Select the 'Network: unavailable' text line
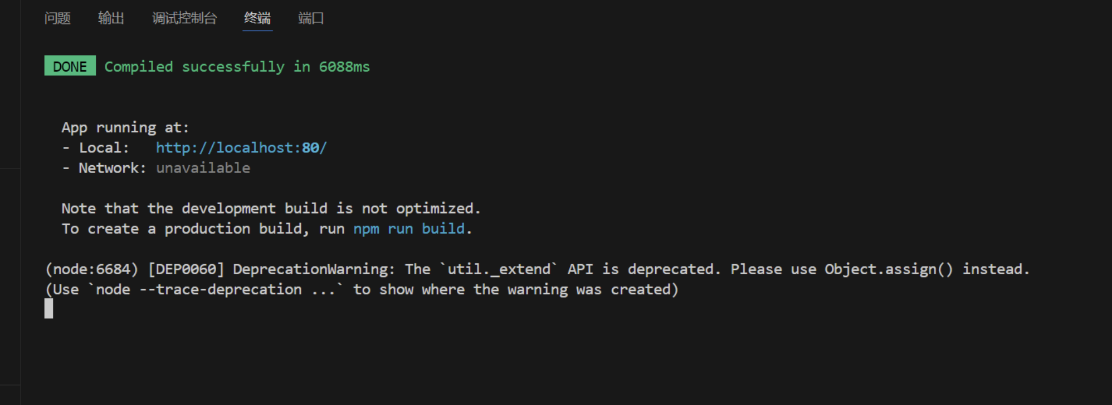This screenshot has width=1112, height=405. tap(156, 167)
